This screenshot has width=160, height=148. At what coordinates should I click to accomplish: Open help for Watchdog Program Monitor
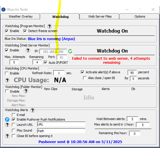pyautogui.click(x=49, y=26)
